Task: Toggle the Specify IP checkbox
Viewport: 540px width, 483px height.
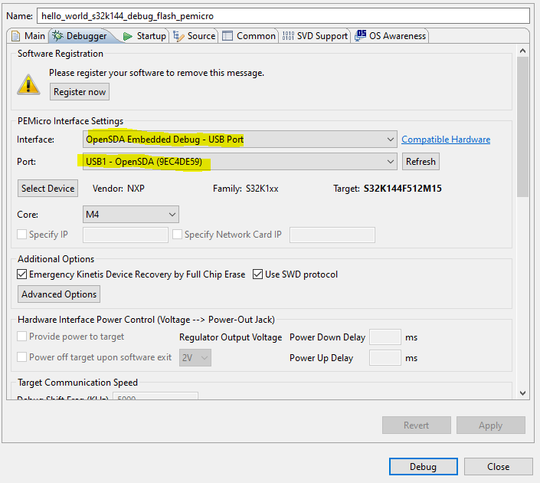Action: [21, 235]
